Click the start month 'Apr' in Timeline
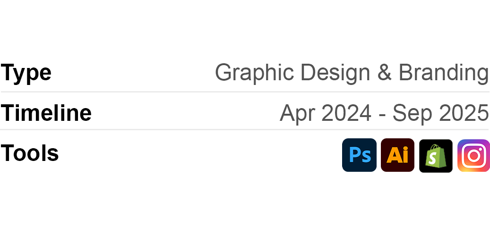This screenshot has height=236, width=490. (x=297, y=113)
